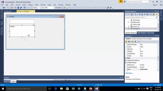This screenshot has width=163, height=91.
Task: Click the Categorized icon in Properties toolbar
Action: pyautogui.click(x=126, y=42)
